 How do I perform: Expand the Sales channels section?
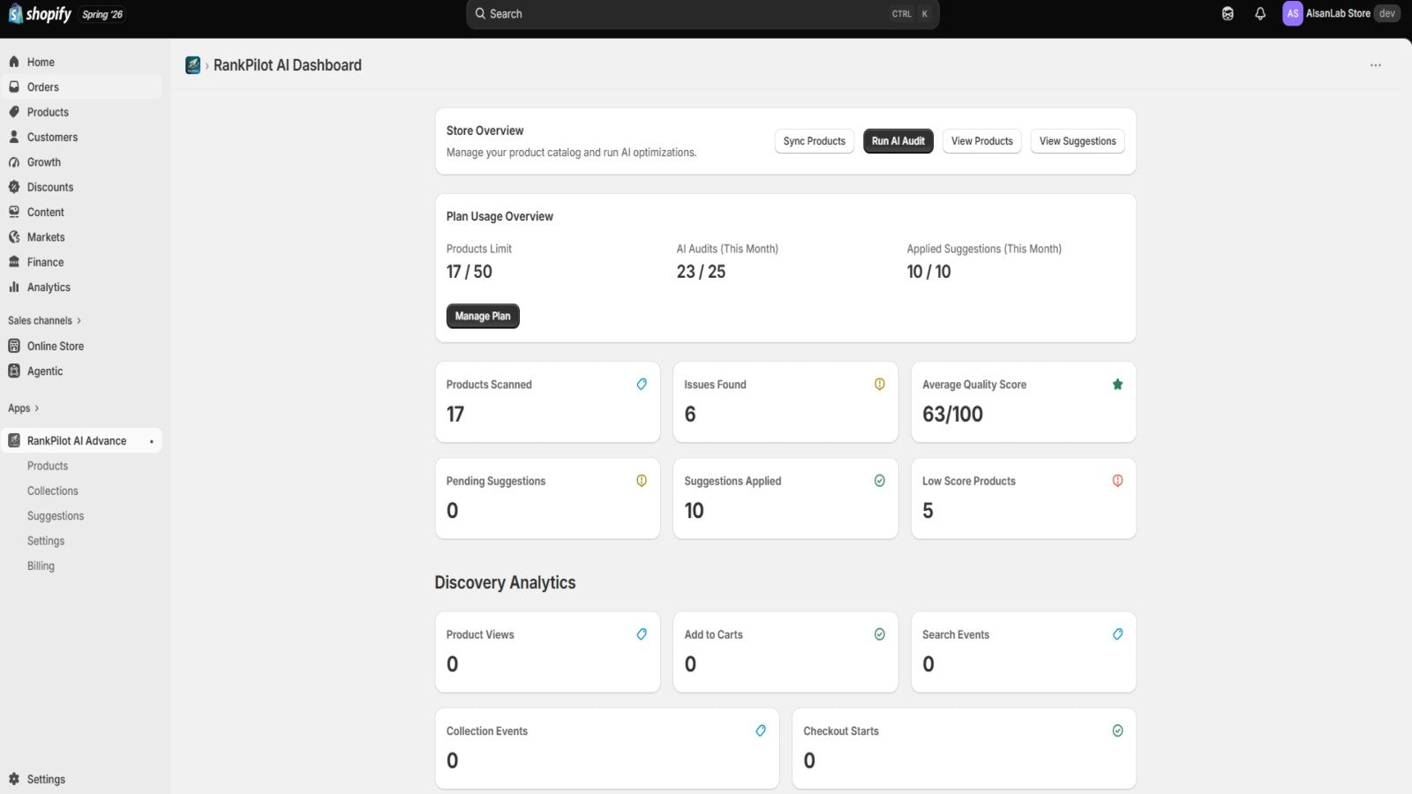44,320
